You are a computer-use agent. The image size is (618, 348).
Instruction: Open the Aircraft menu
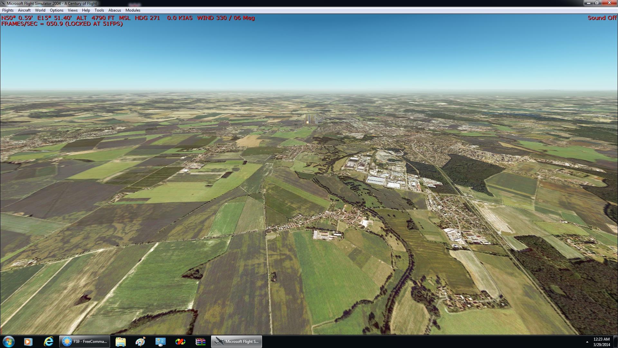point(24,10)
